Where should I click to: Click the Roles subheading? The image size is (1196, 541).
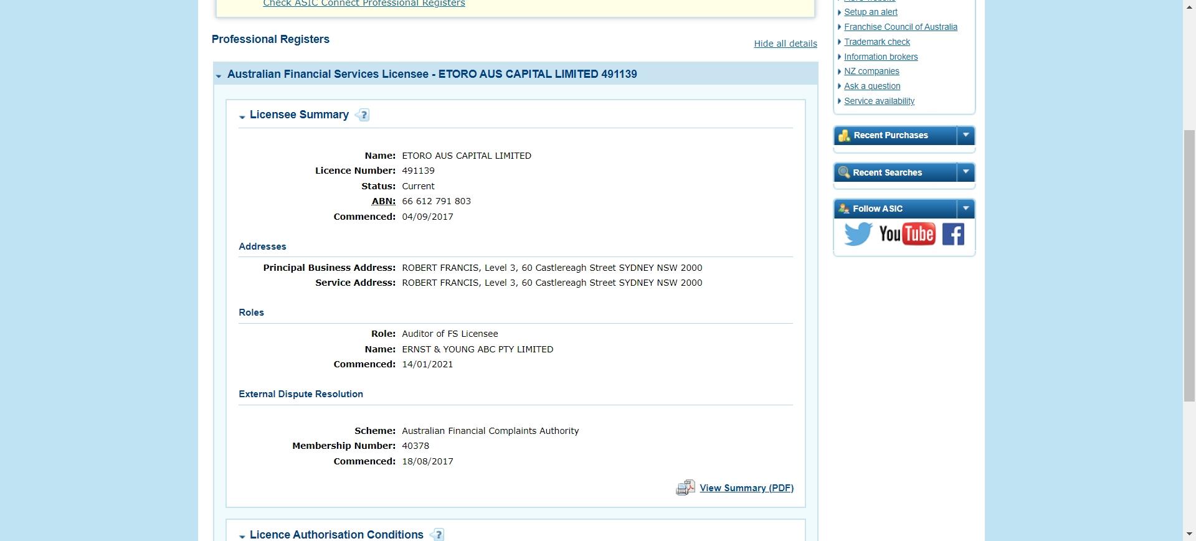(x=251, y=313)
